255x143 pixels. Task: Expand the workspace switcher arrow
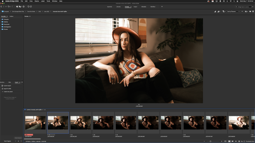162,7
